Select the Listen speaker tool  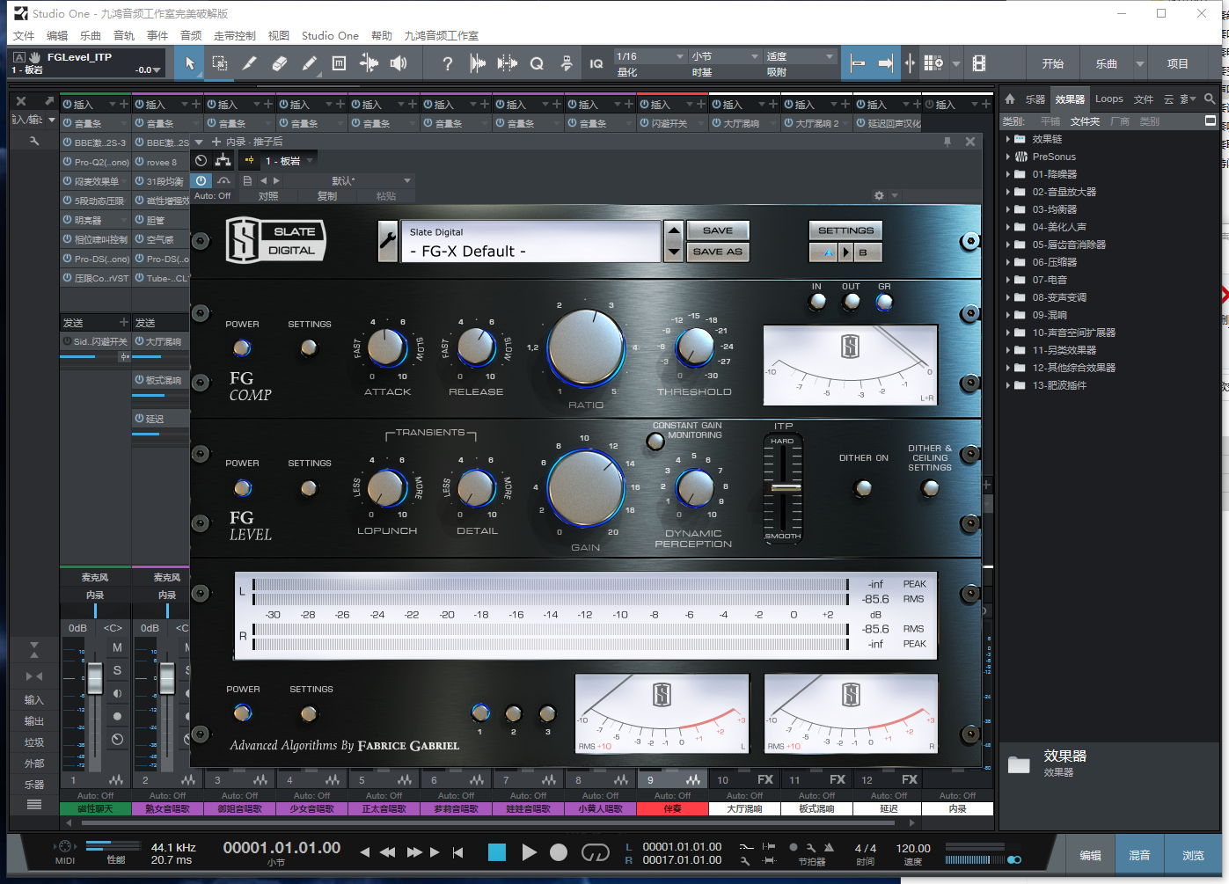tap(399, 63)
